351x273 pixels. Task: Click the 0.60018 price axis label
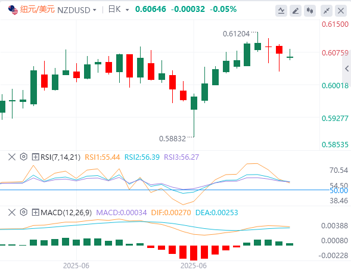pos(335,86)
